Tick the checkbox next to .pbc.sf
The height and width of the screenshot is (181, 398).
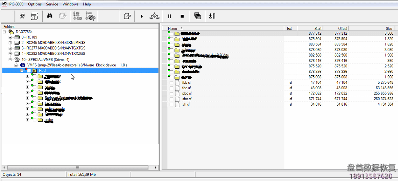pos(171,94)
